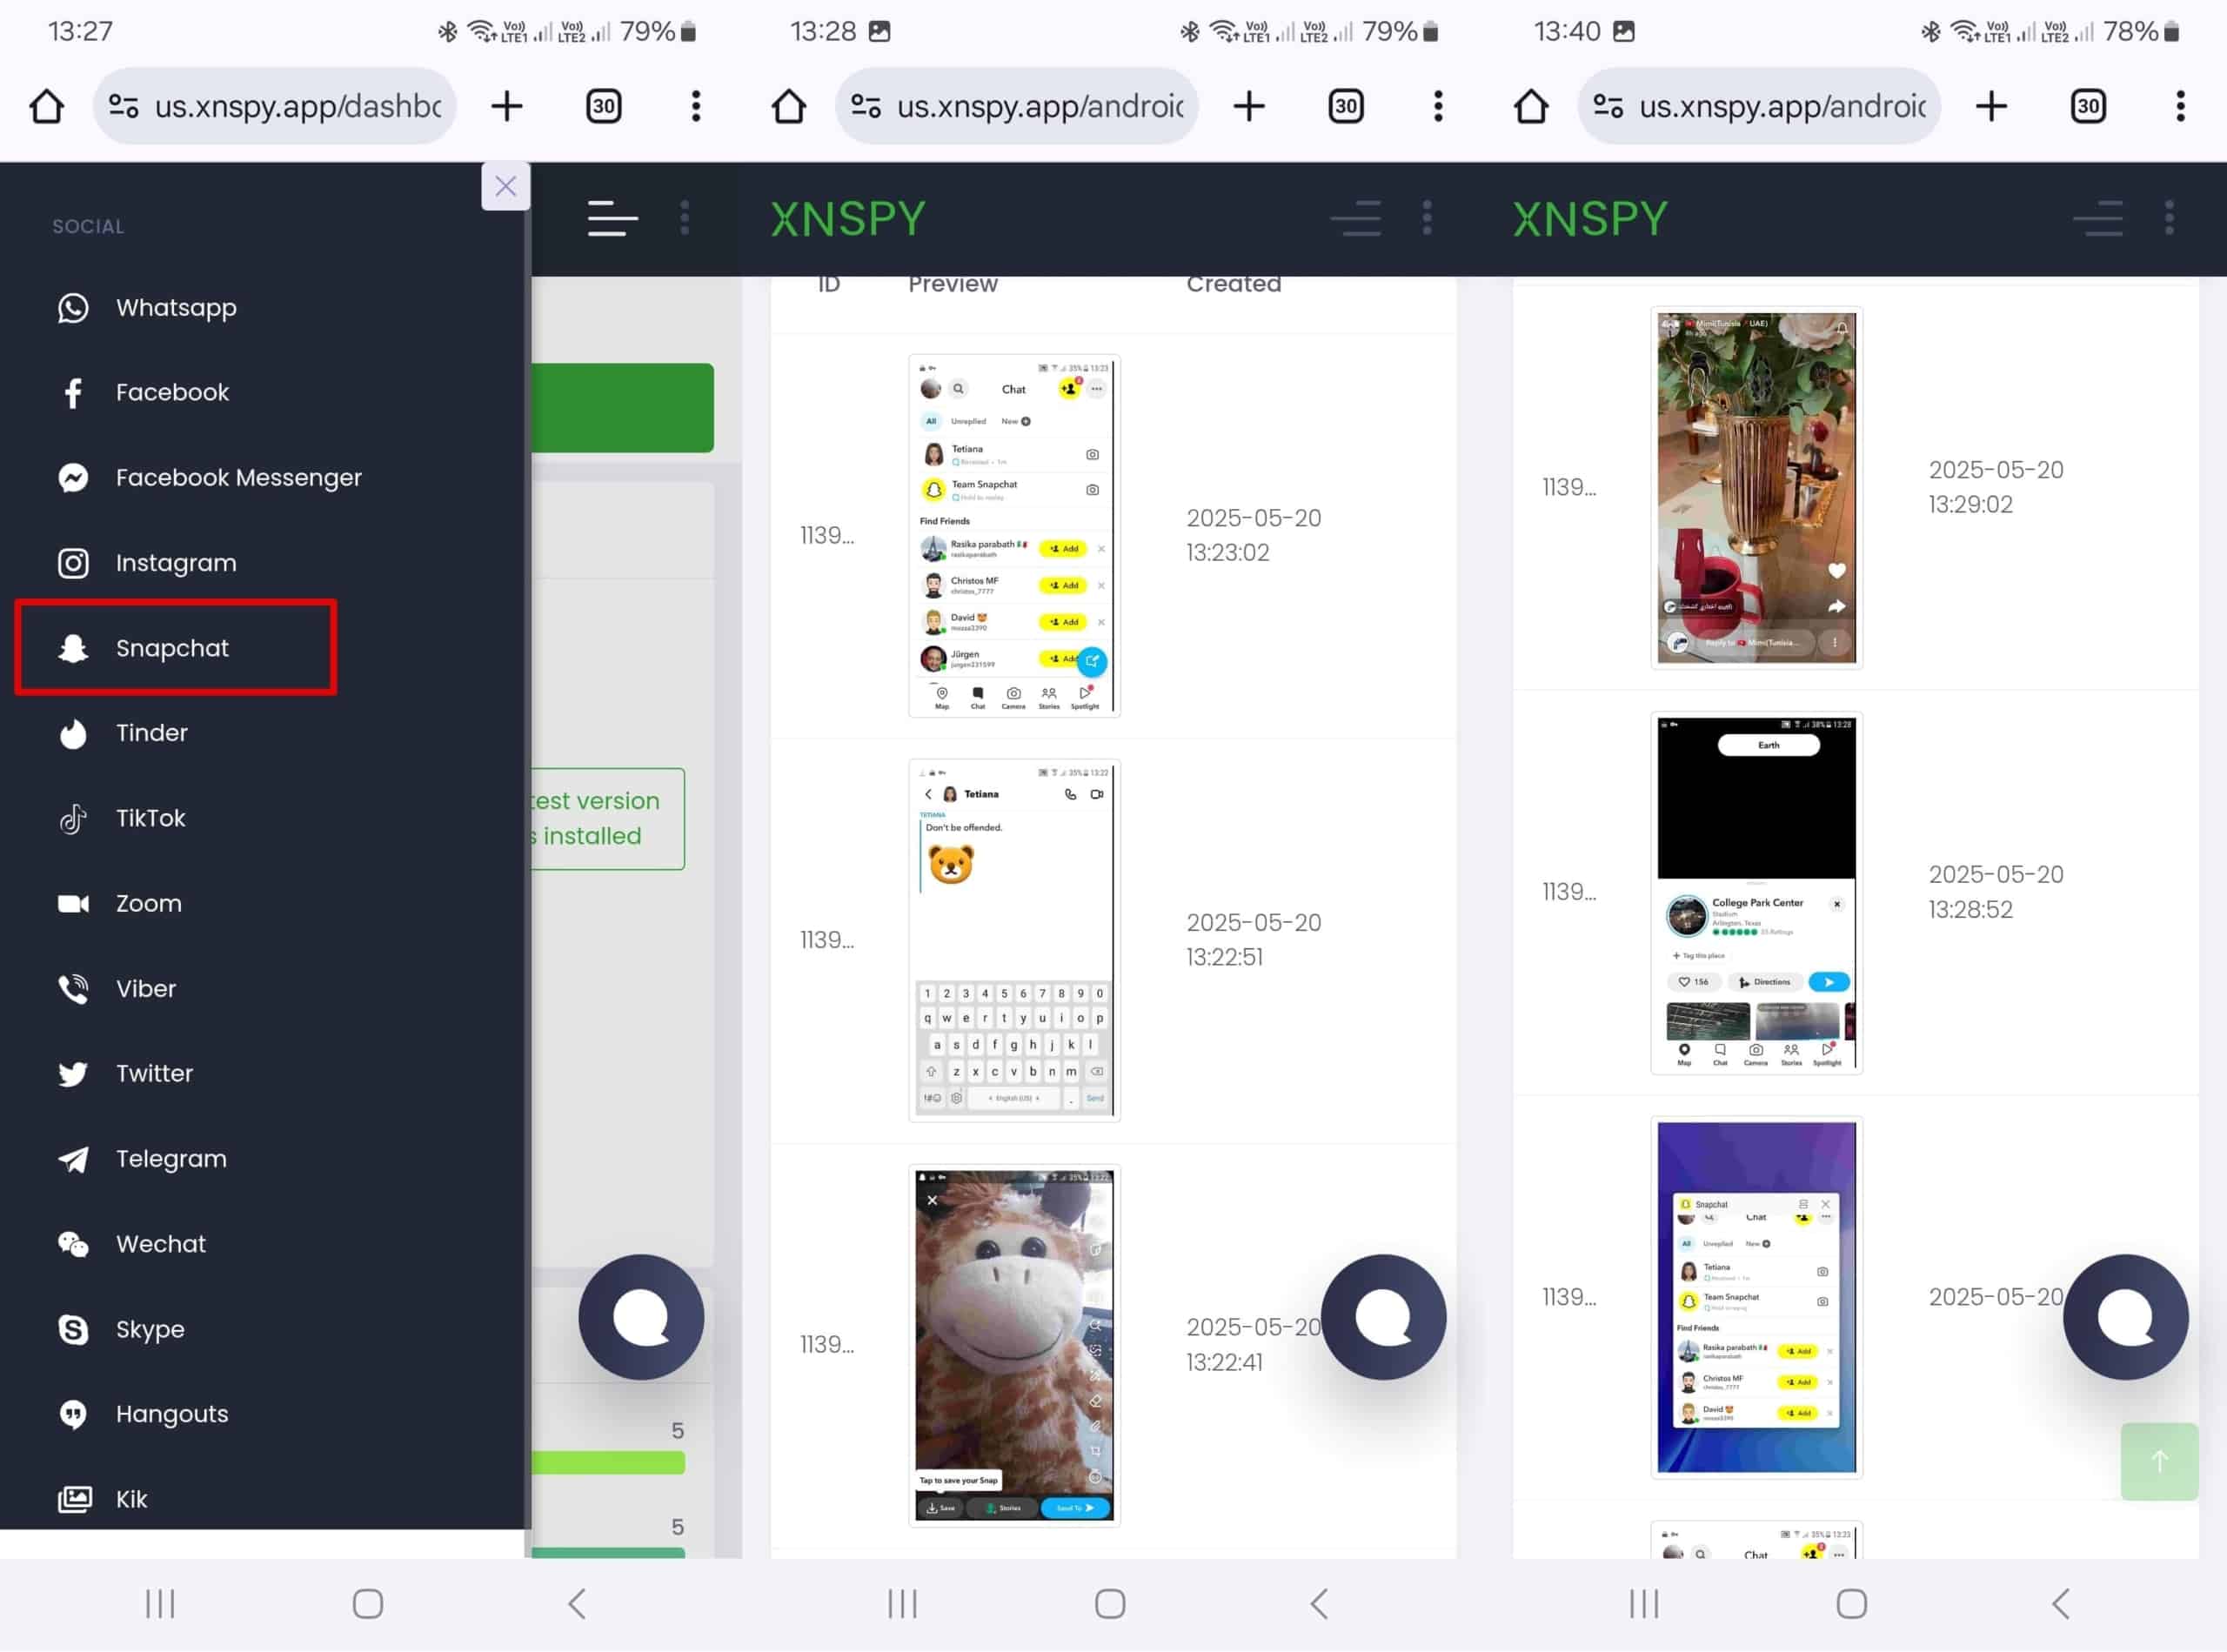Click the Twitter bird icon
Image resolution: width=2227 pixels, height=1652 pixels.
[x=73, y=1074]
